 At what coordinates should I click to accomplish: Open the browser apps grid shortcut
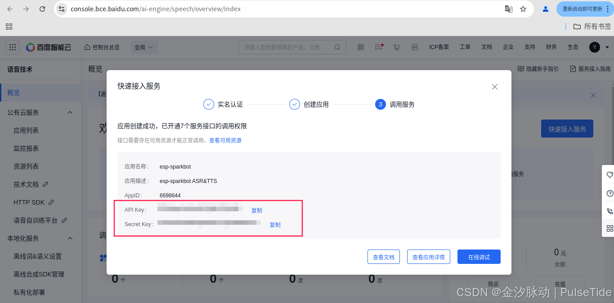9,27
